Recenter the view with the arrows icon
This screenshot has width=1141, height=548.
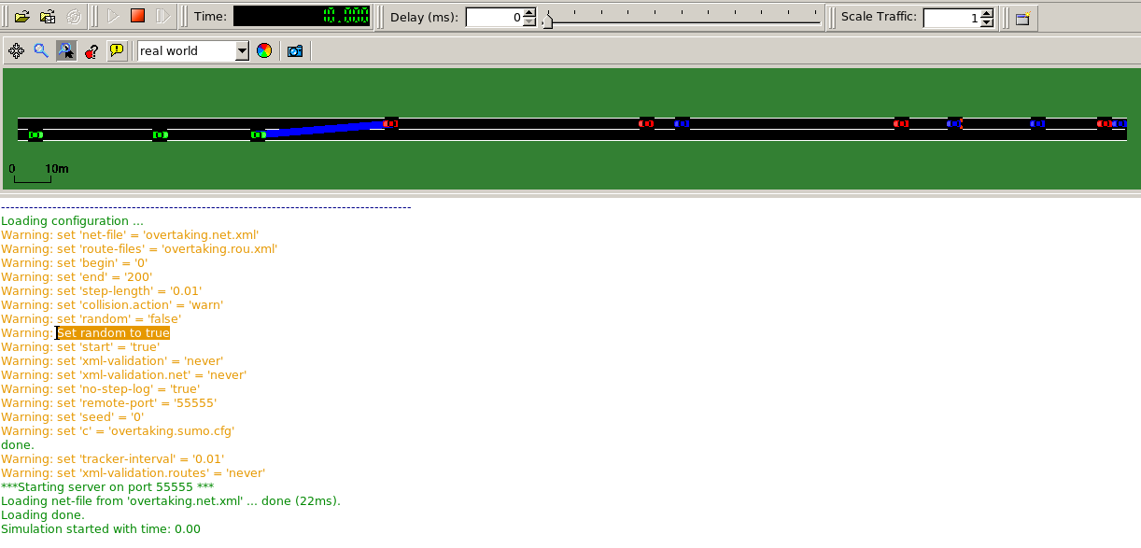[16, 50]
